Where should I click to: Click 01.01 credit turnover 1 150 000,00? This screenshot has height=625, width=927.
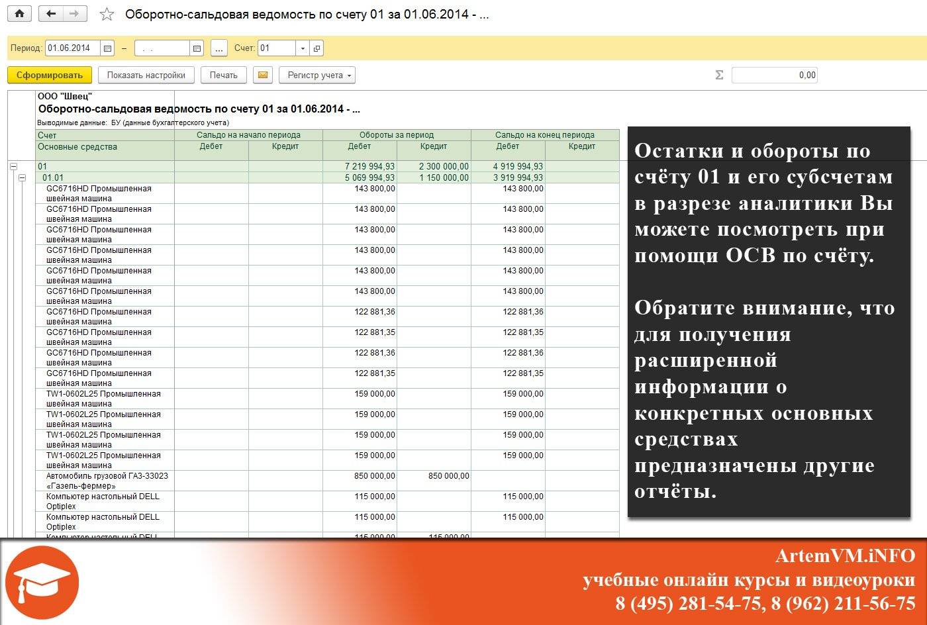[x=444, y=177]
